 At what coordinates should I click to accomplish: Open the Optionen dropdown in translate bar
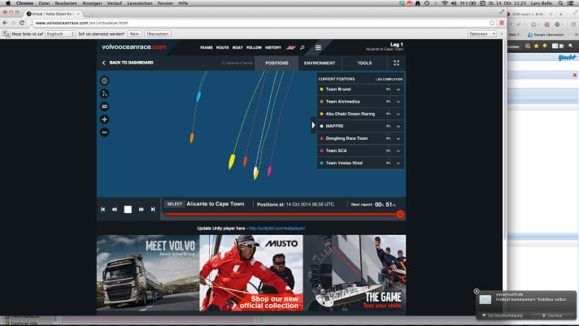[x=482, y=34]
